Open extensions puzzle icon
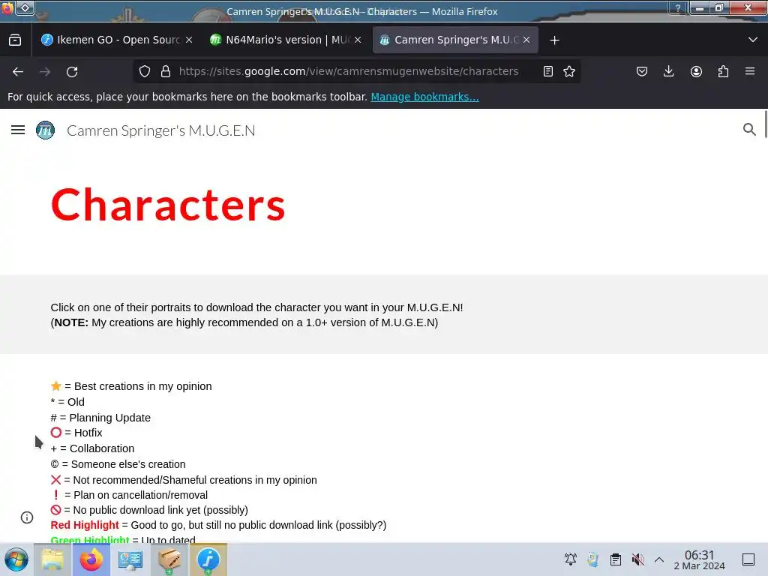The width and height of the screenshot is (768, 576). tap(723, 71)
